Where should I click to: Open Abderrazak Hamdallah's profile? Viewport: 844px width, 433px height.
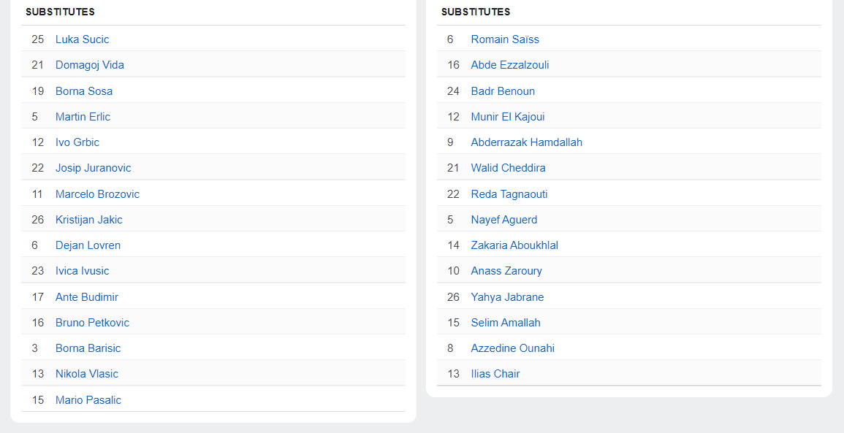526,142
